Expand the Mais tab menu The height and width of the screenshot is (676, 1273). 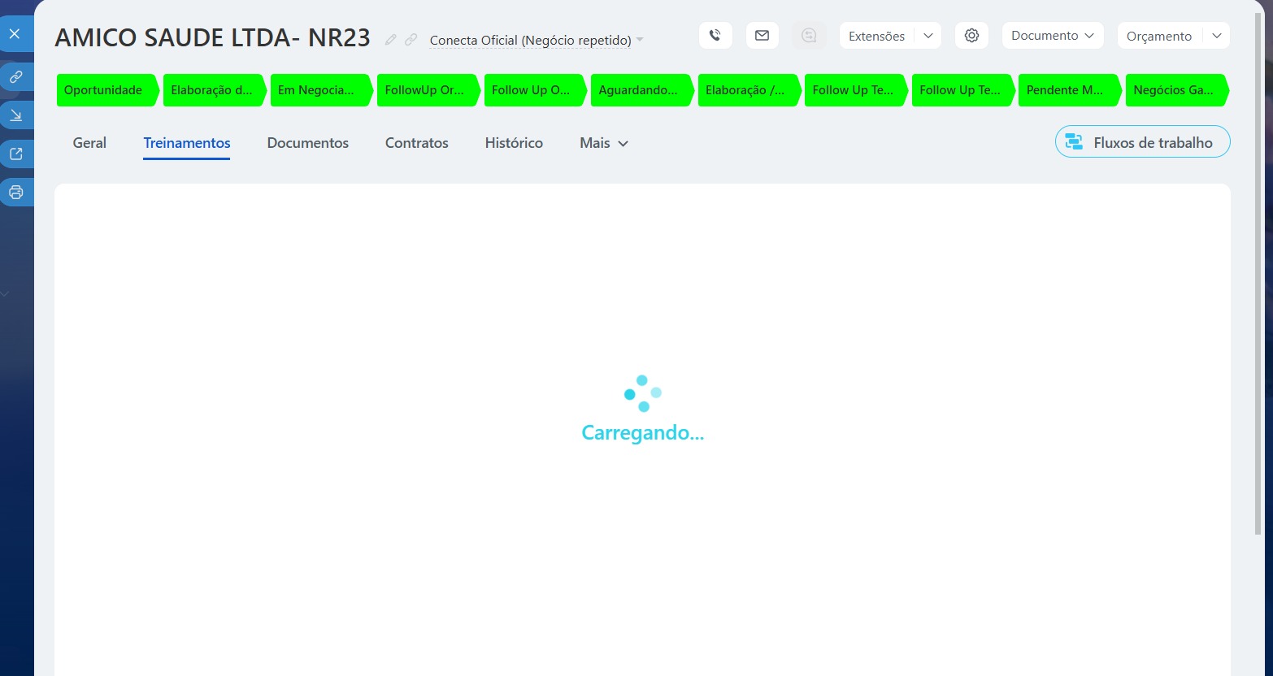(x=604, y=143)
